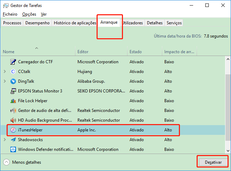
Task: Select the CCtalk row name
Action: [24, 72]
